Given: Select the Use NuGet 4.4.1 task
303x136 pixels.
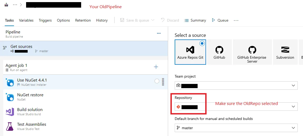Looking at the screenshot, I should click(85, 82).
